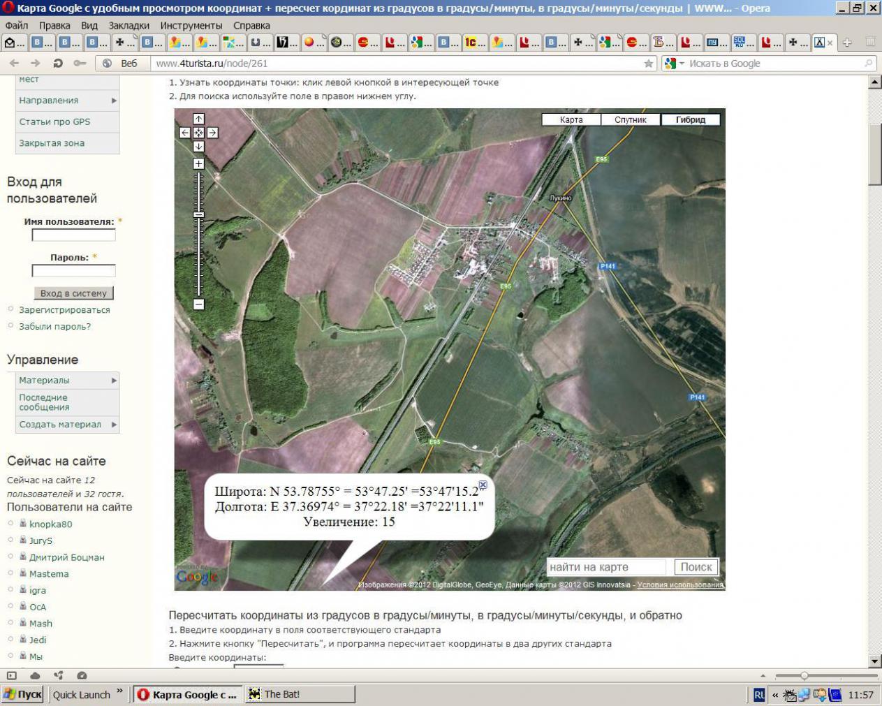Click the Поиск button on the map
This screenshot has width=882, height=706.
coord(696,567)
